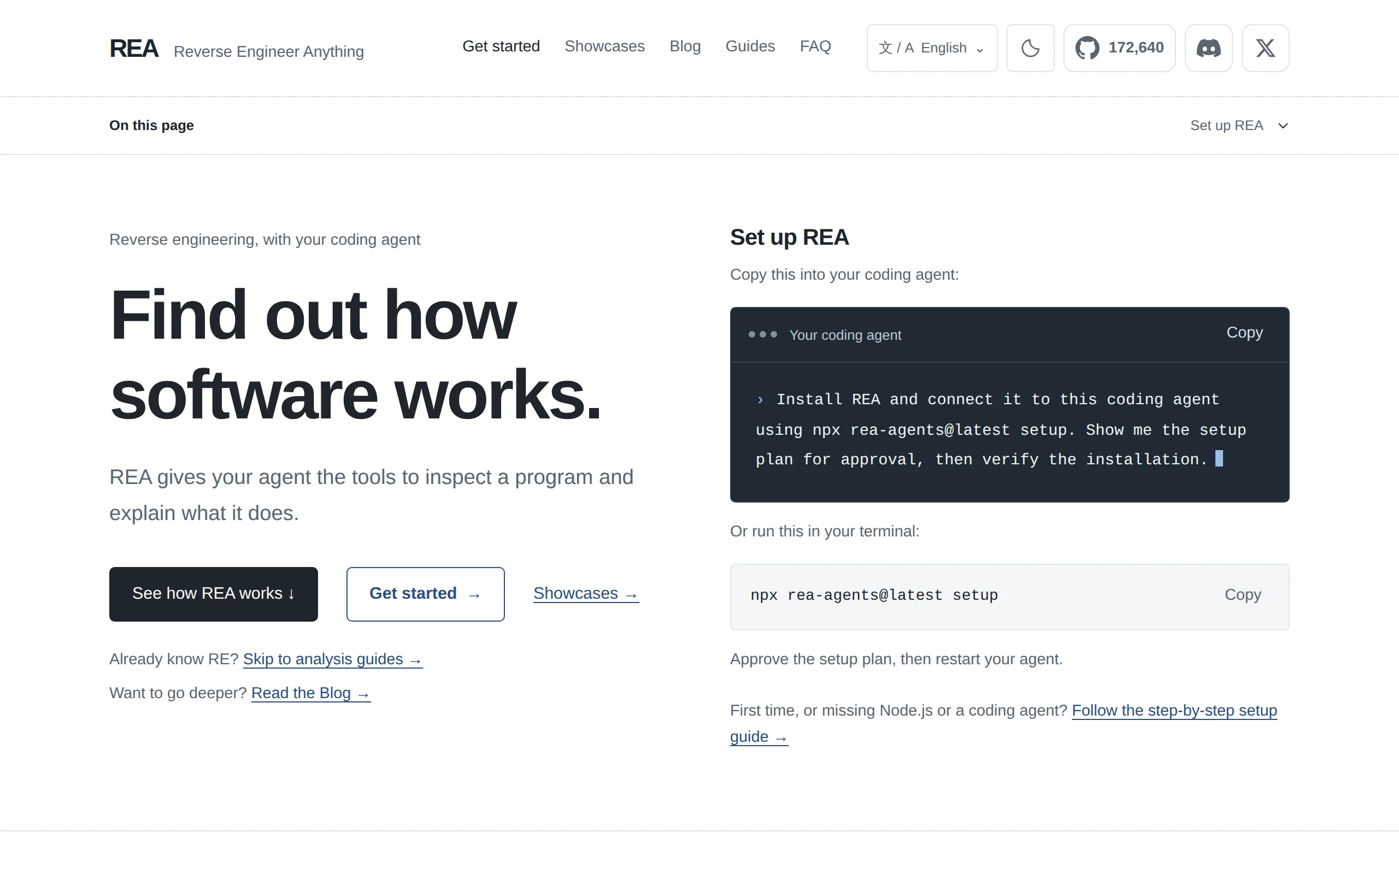This screenshot has height=874, width=1399.
Task: Open the X social profile icon
Action: pyautogui.click(x=1265, y=48)
